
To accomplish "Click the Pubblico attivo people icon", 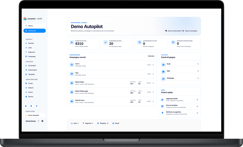I will pos(72,42).
